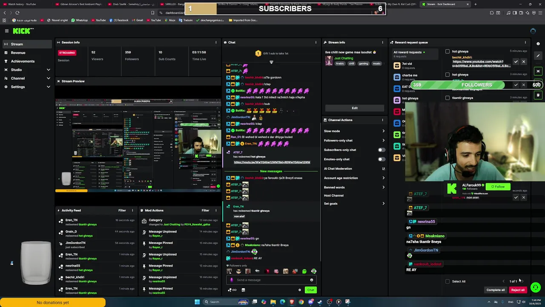Screen dimensions: 545x307
Task: Select the sunglasses emoji emote
Action: (x=238, y=271)
